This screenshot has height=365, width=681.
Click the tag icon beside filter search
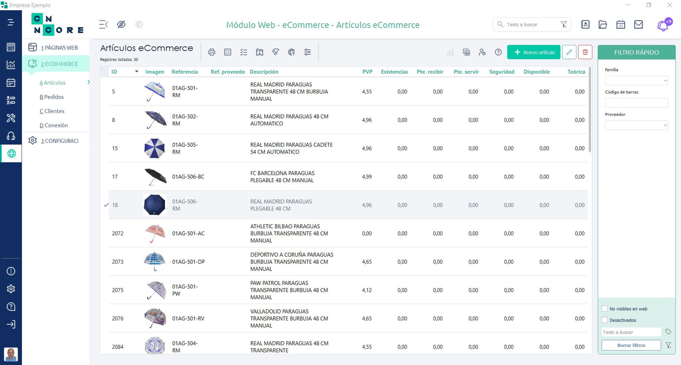pos(668,332)
